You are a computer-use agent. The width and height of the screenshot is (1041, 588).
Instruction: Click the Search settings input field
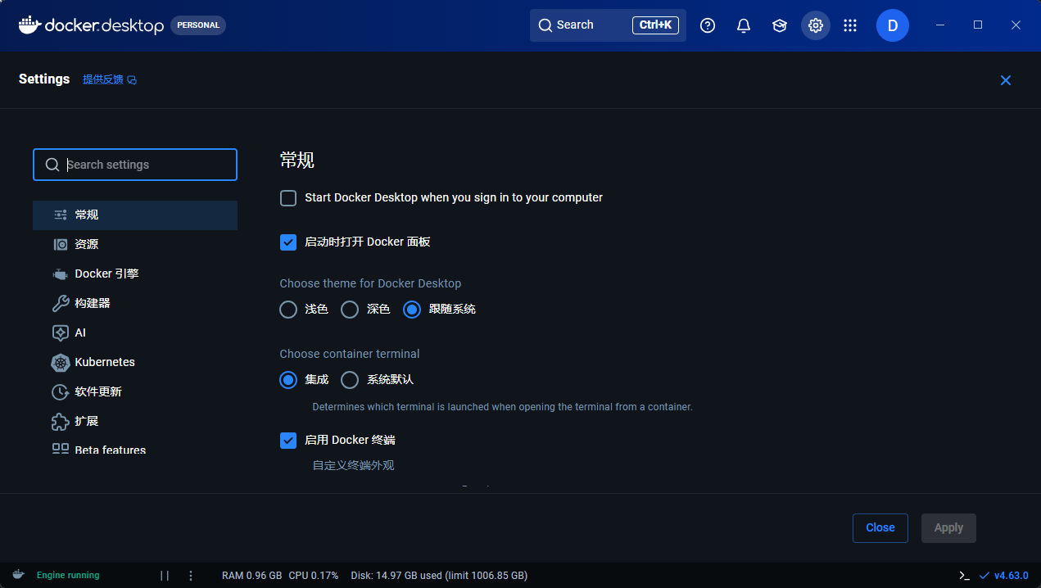click(134, 165)
